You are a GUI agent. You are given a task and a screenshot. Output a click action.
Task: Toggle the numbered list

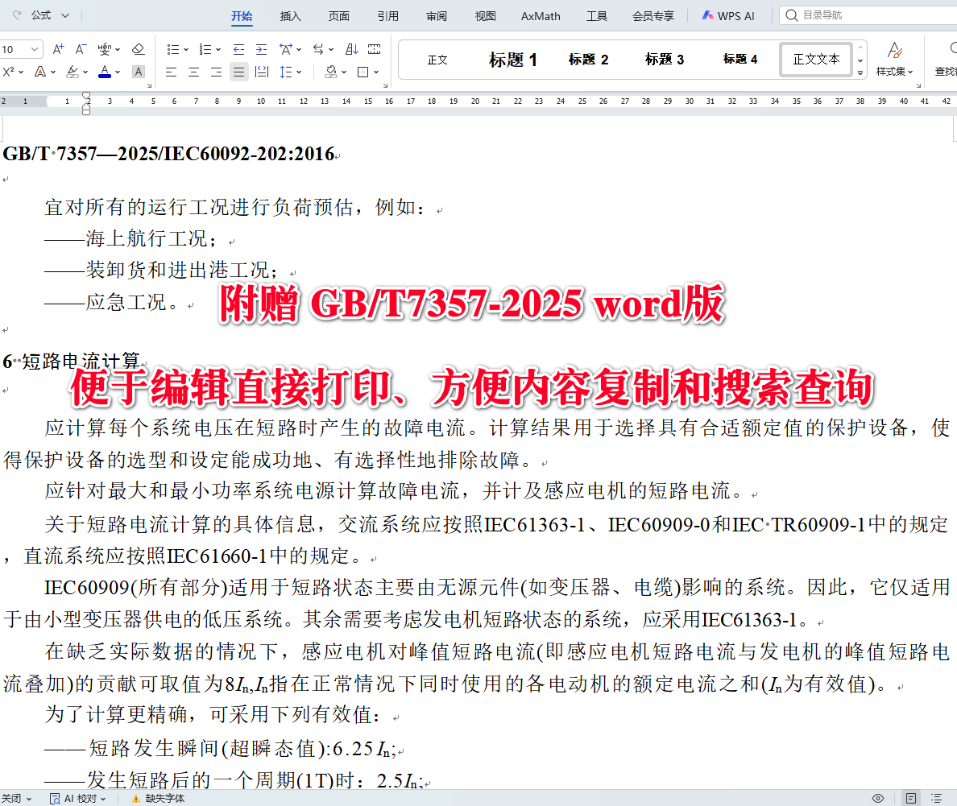(205, 48)
